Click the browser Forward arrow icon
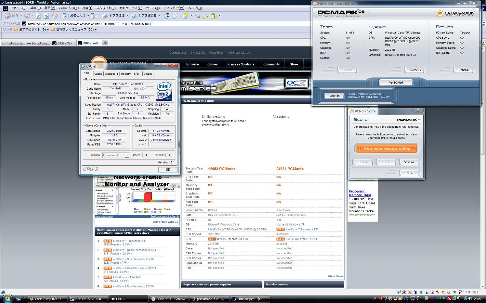 click(x=27, y=16)
